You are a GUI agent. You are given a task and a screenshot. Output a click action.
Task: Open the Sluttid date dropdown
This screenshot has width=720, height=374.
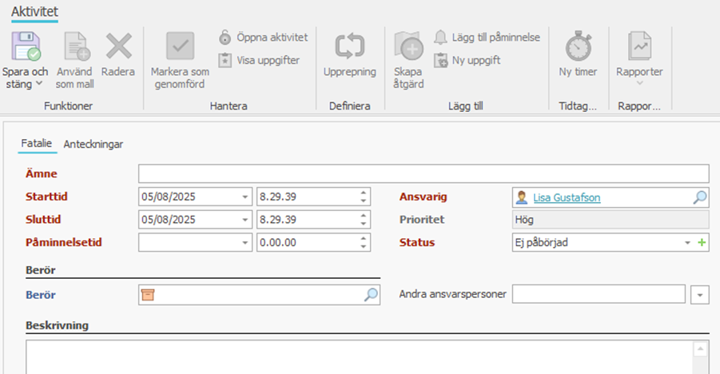[x=244, y=220]
